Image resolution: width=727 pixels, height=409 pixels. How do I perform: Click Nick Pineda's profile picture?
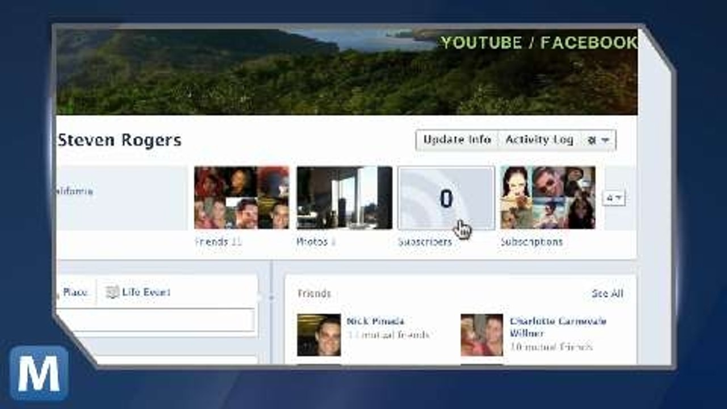[319, 335]
